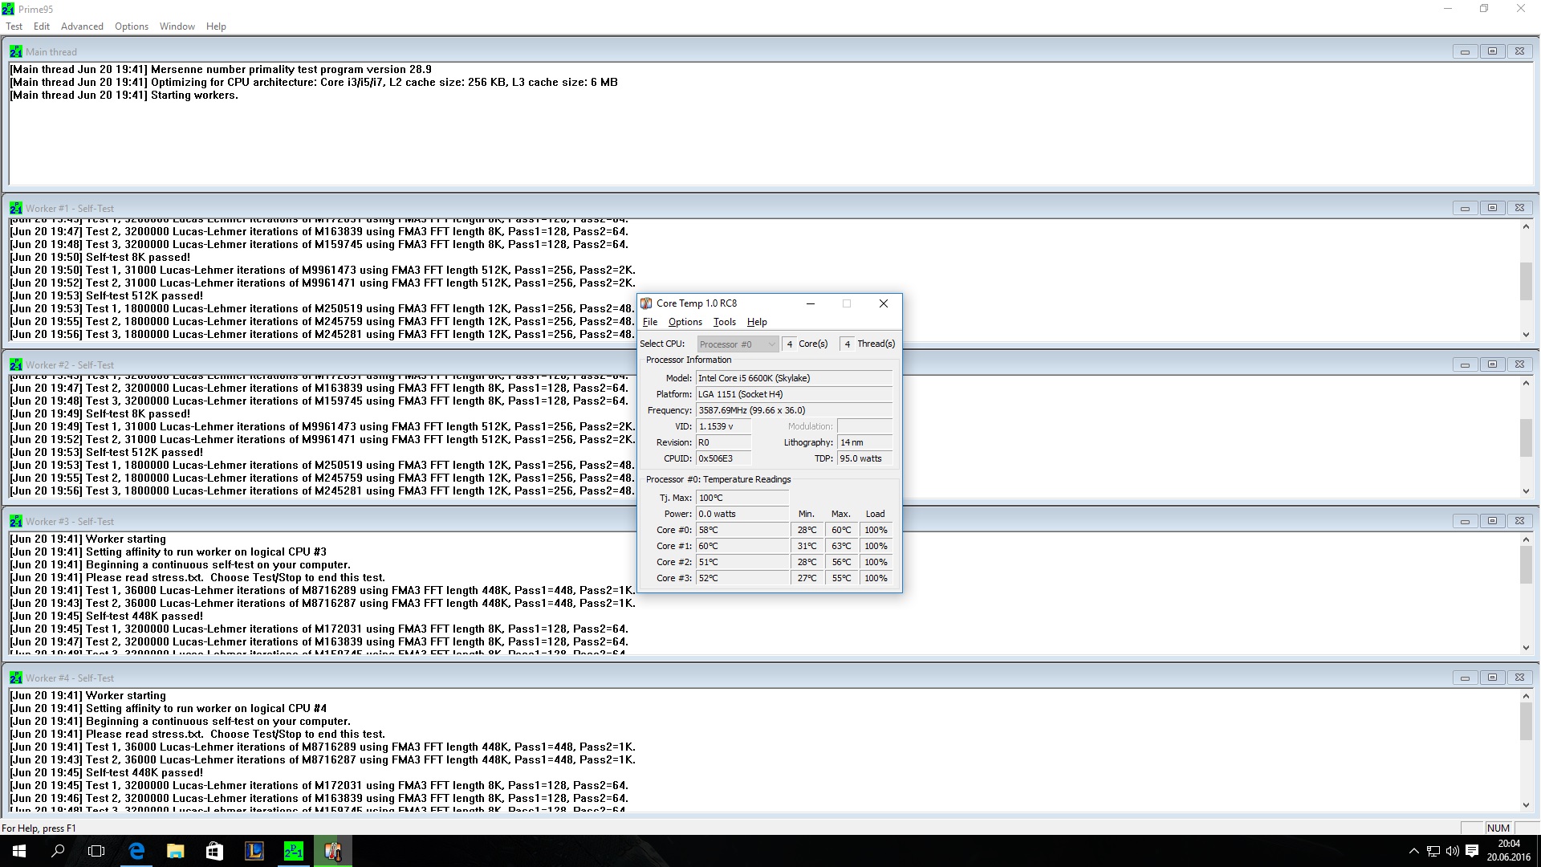This screenshot has height=867, width=1541.
Task: Click the Core Temp title bar icon
Action: coord(646,303)
